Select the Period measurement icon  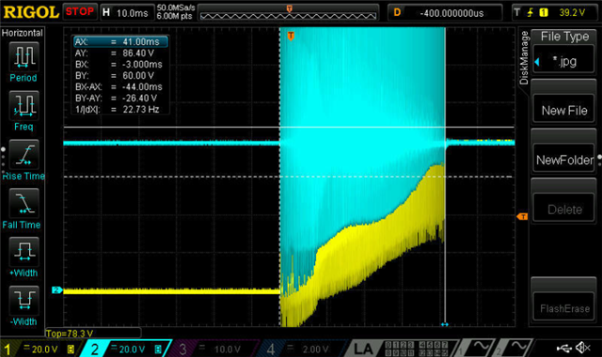pyautogui.click(x=24, y=56)
